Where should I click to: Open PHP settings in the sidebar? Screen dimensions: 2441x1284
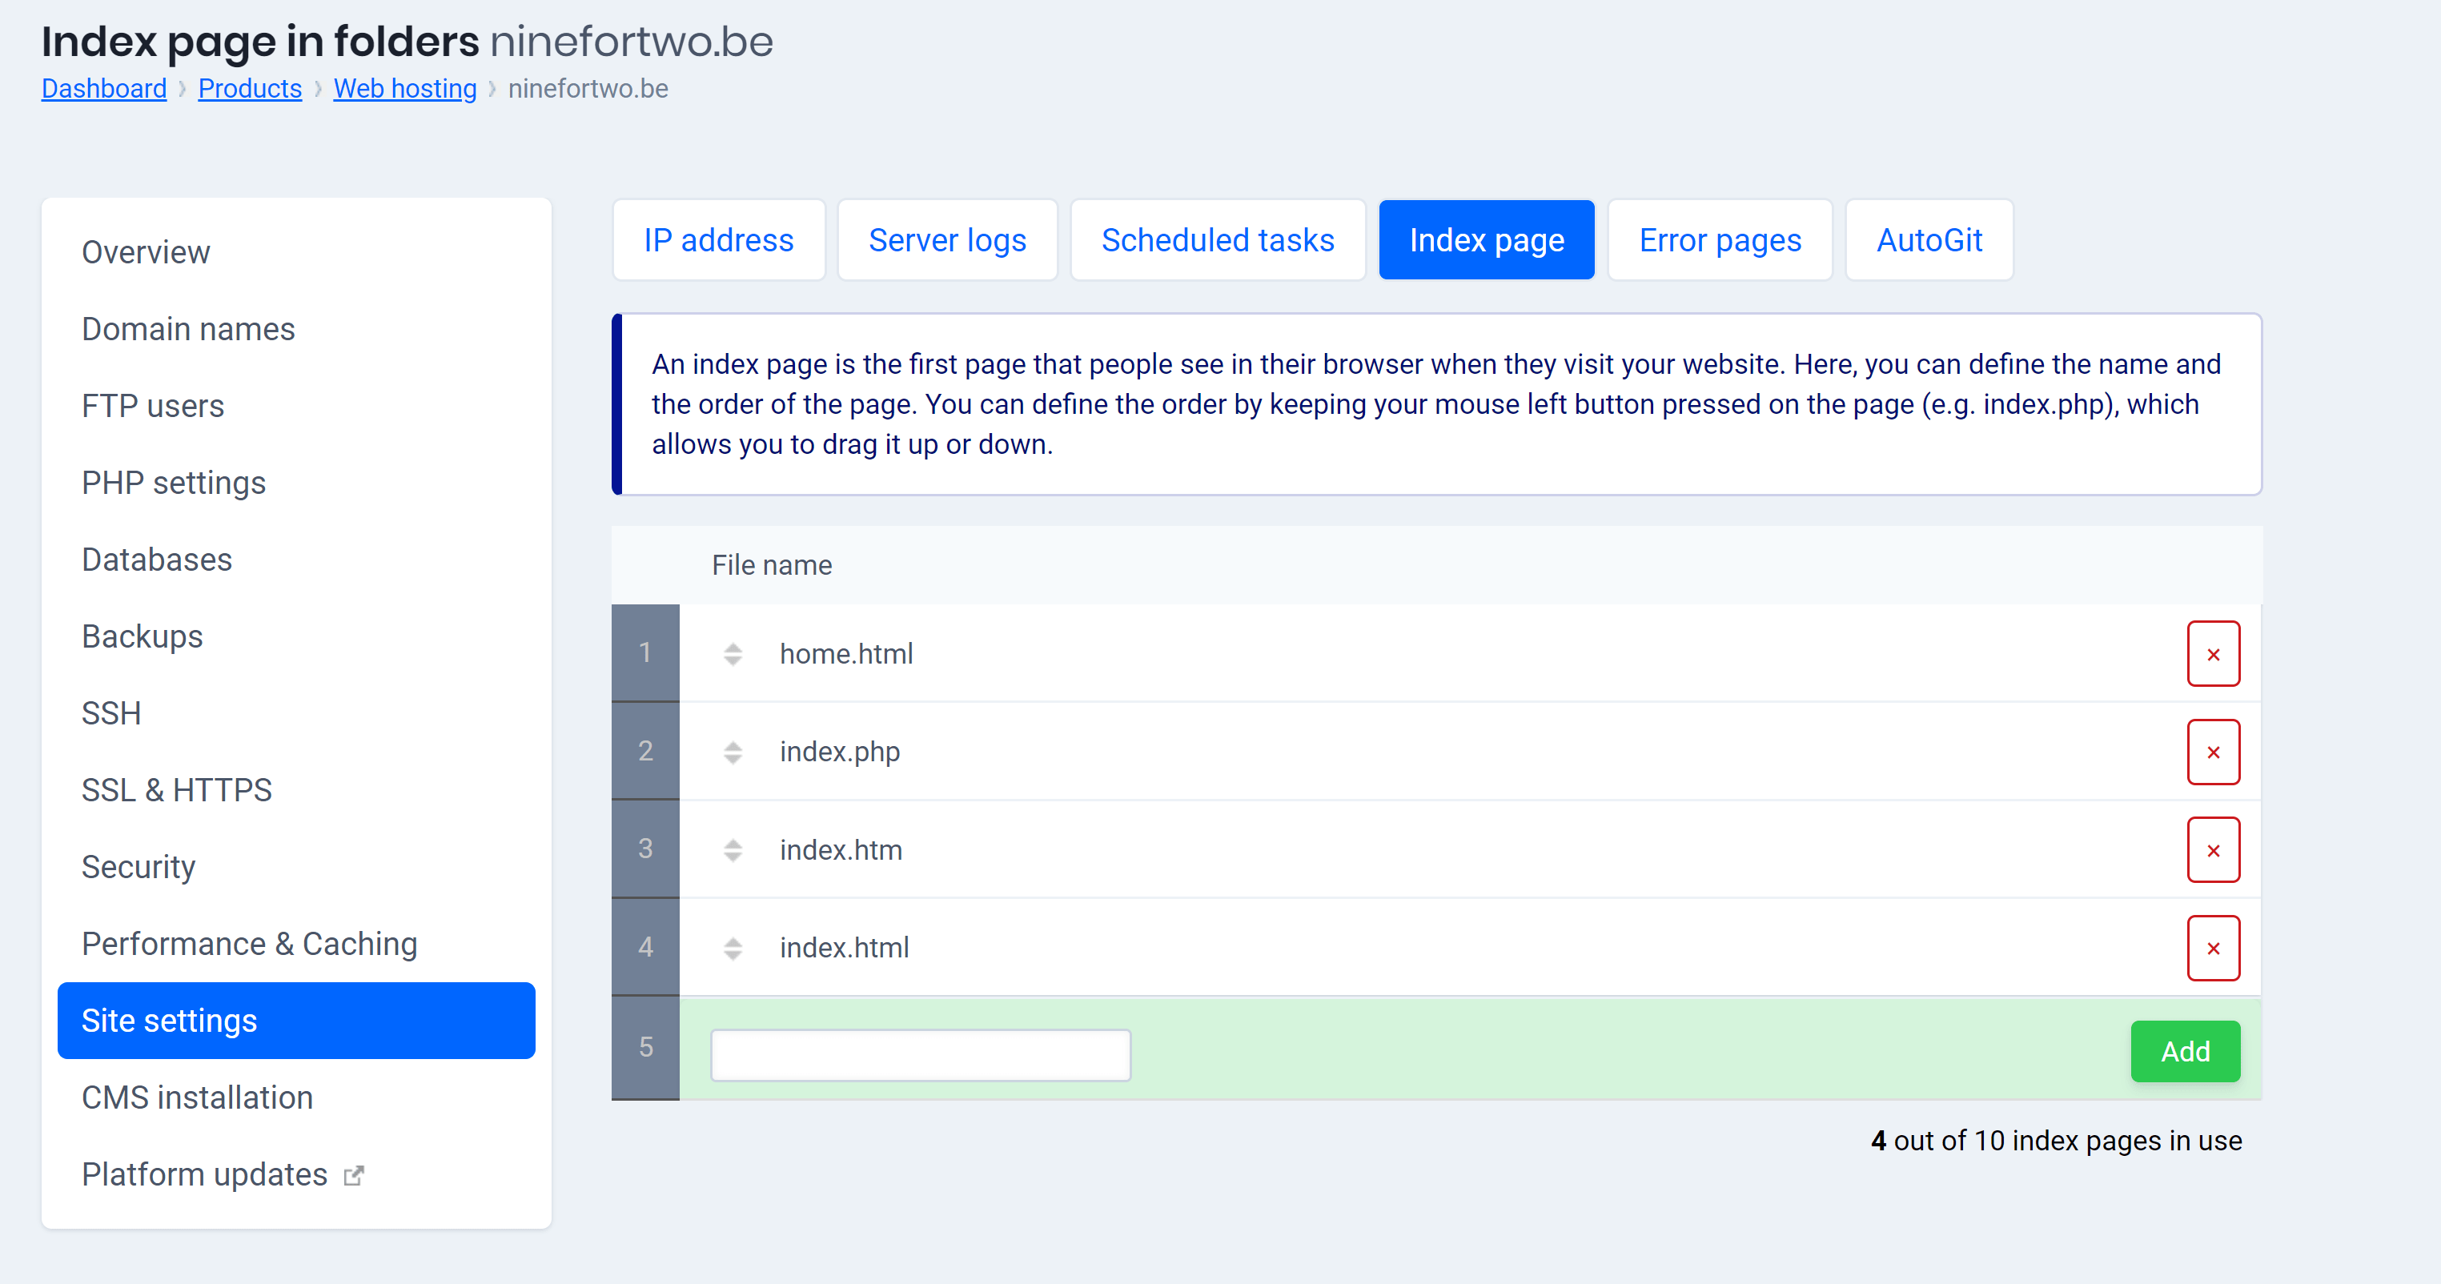(x=174, y=484)
